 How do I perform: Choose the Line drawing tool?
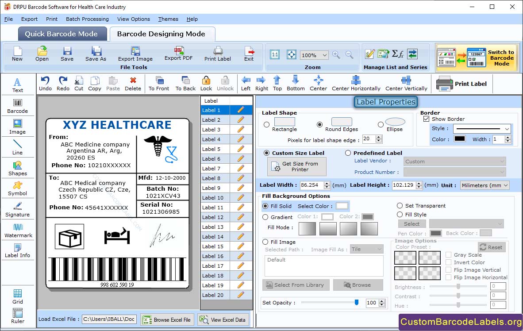point(17,147)
